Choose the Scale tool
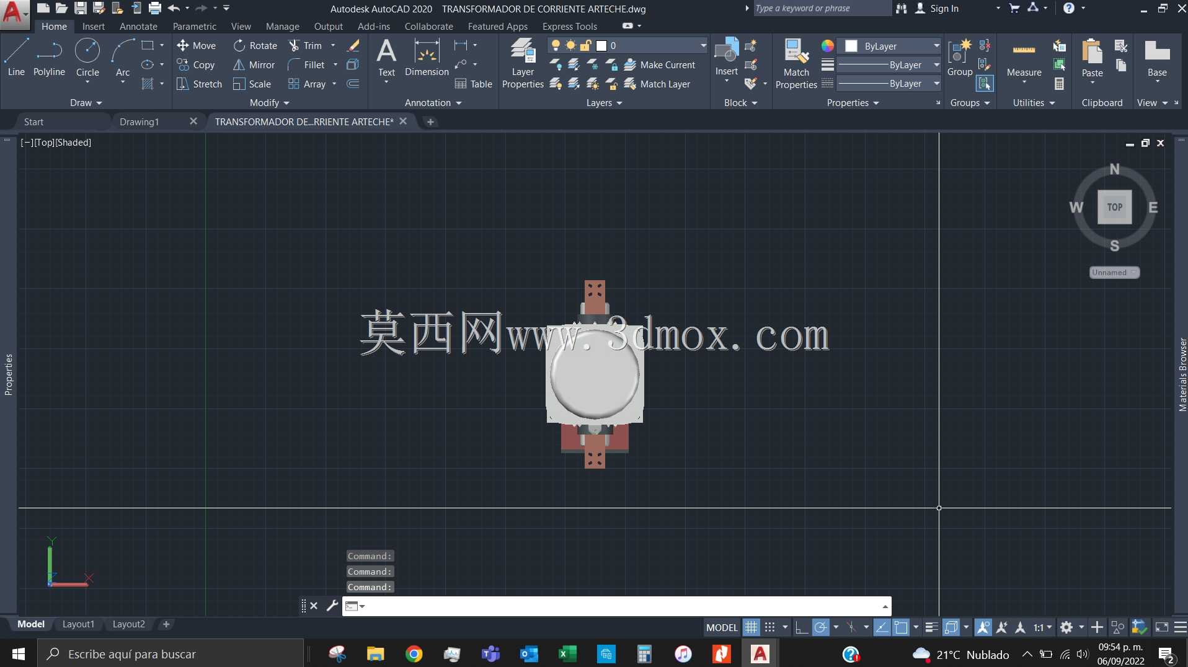 click(x=252, y=84)
